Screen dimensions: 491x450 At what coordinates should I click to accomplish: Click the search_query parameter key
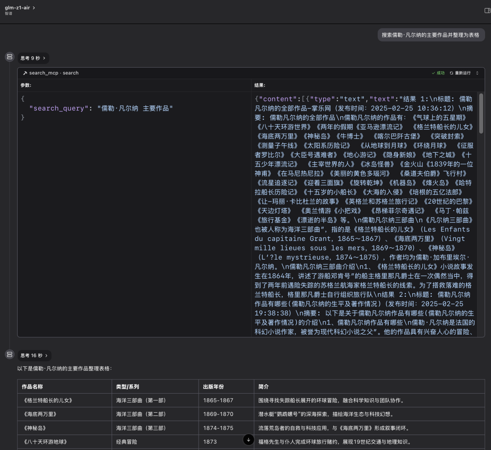click(59, 108)
